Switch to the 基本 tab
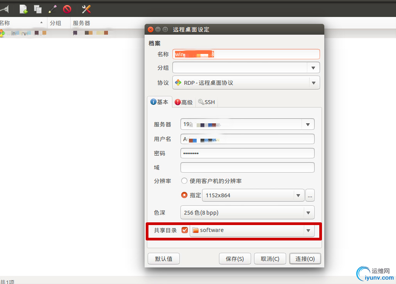This screenshot has height=284, width=396. pyautogui.click(x=159, y=102)
